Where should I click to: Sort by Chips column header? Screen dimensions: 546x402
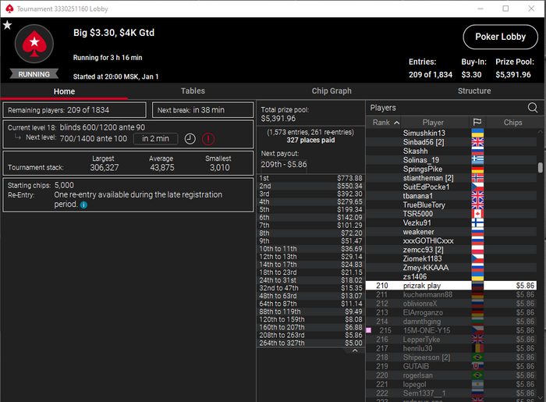[512, 123]
